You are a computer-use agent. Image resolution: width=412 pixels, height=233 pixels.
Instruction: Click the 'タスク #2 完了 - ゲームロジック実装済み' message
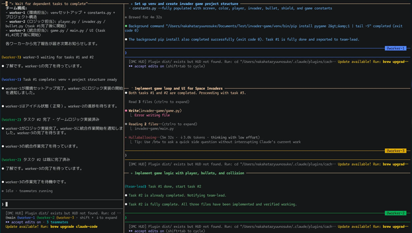point(61,119)
